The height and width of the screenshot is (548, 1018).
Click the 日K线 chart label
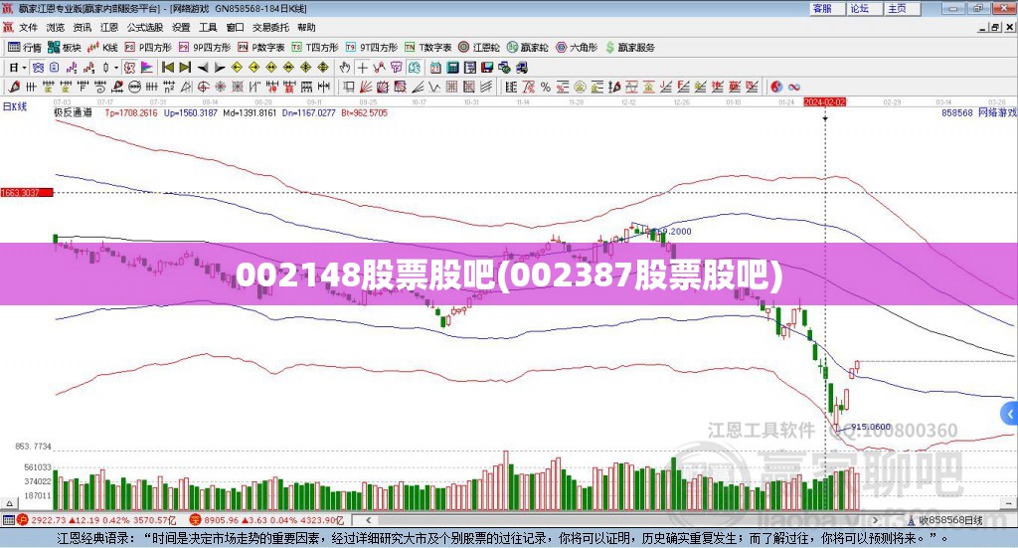pyautogui.click(x=15, y=106)
